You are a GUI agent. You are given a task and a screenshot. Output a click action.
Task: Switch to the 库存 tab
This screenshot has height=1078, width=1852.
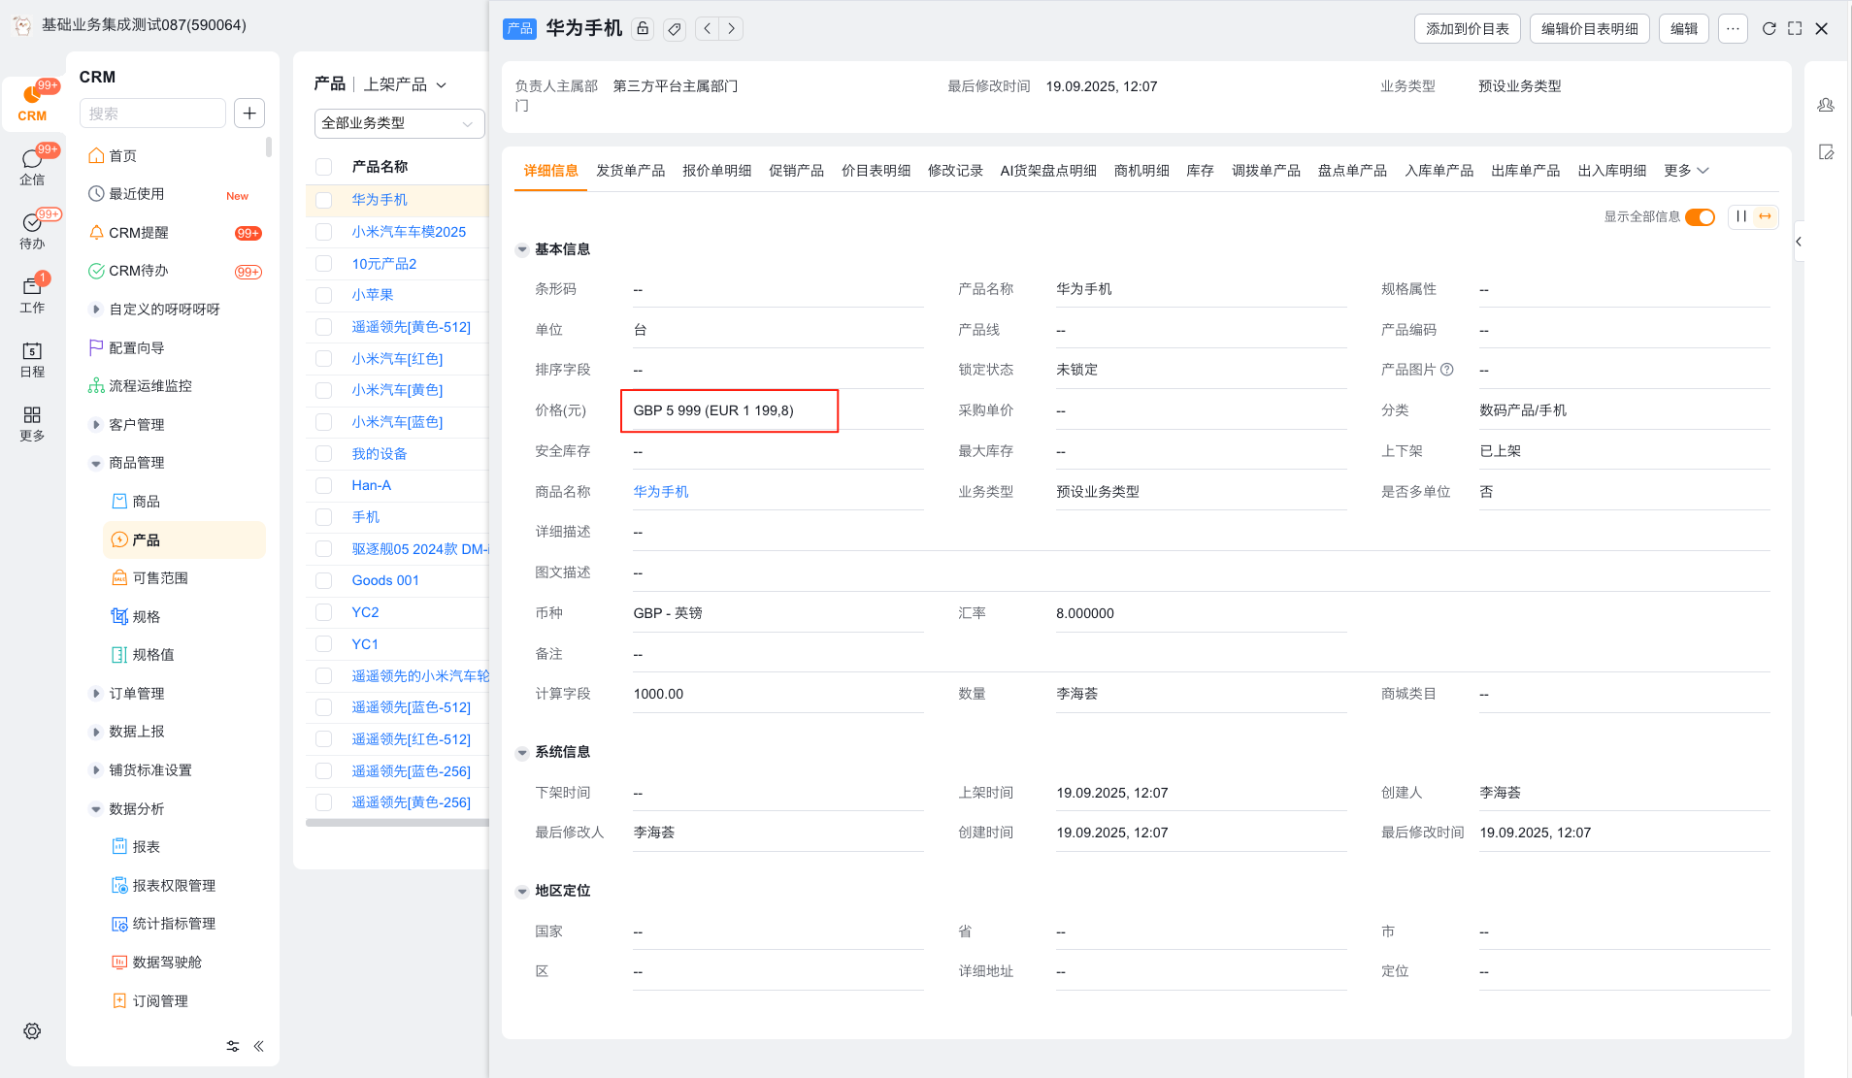point(1200,171)
